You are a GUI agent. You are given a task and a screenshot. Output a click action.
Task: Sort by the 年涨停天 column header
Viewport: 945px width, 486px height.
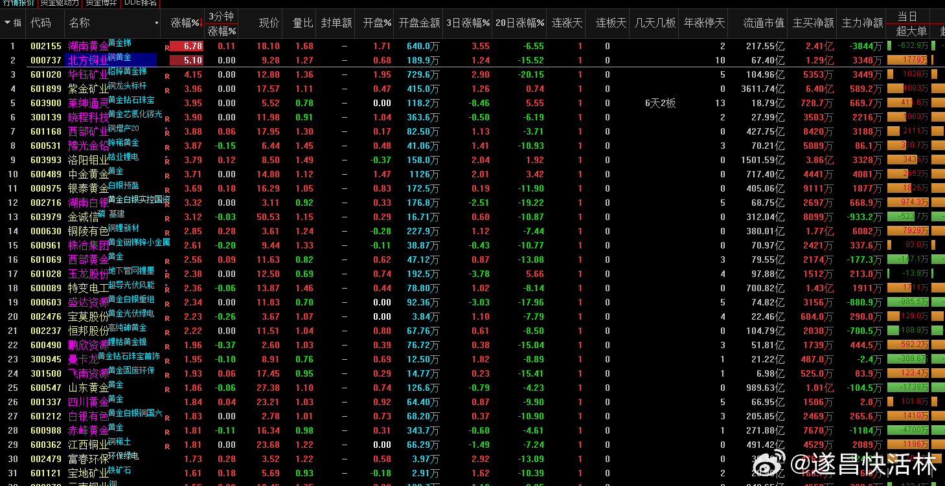704,23
